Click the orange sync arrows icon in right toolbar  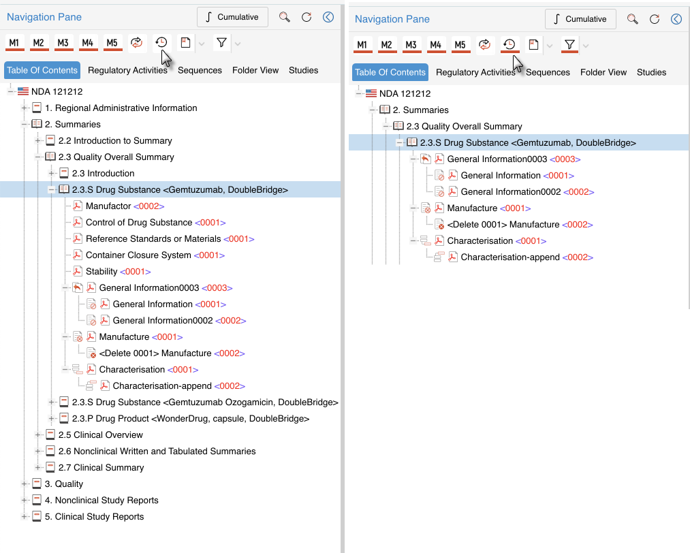pyautogui.click(x=484, y=45)
